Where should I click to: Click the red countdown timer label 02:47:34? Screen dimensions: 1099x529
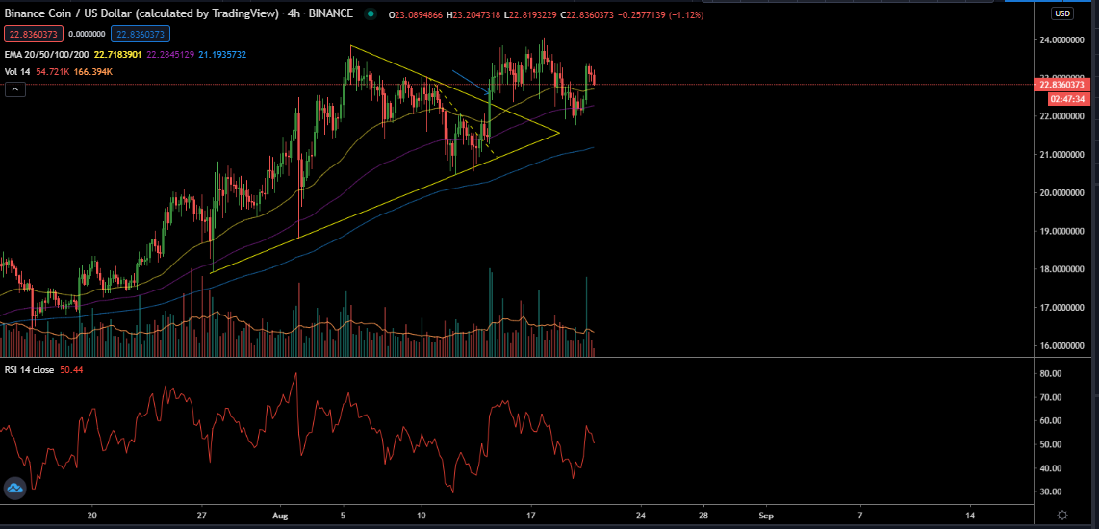click(1065, 99)
